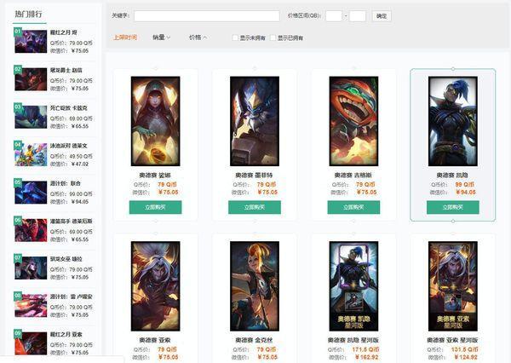Viewport: 511px width, 363px height.
Task: Click the 171.5 Q币 price text
Action: pos(365,349)
